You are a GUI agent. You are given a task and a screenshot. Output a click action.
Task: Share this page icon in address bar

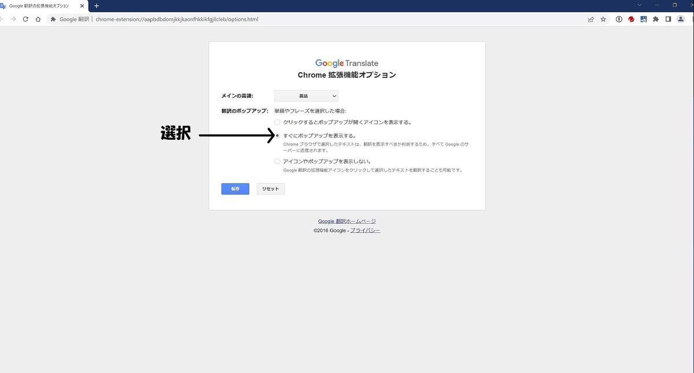coord(590,19)
